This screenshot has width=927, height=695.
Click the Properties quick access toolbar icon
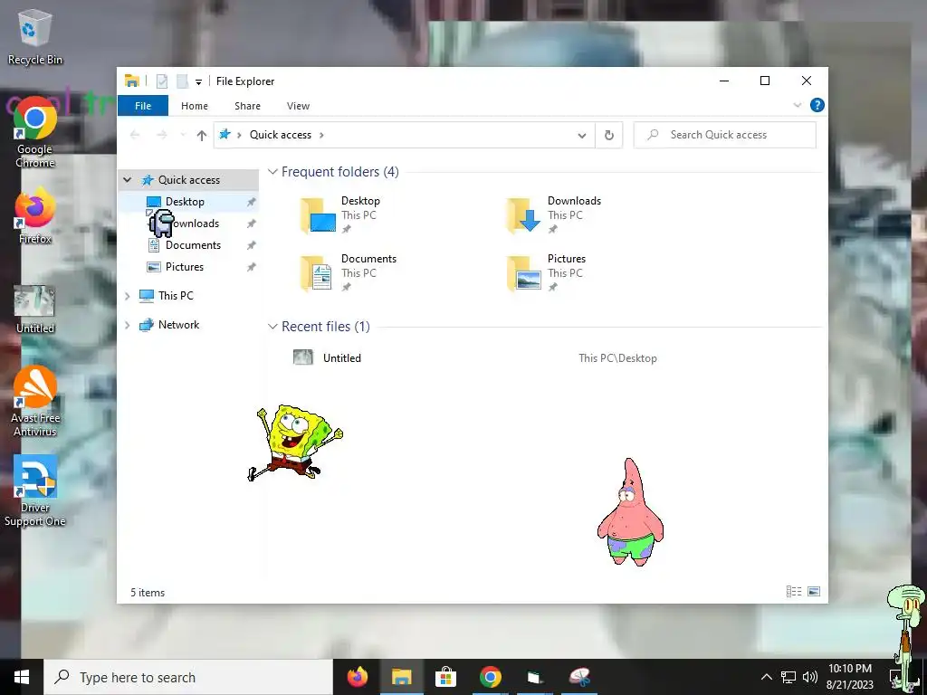[x=162, y=81]
